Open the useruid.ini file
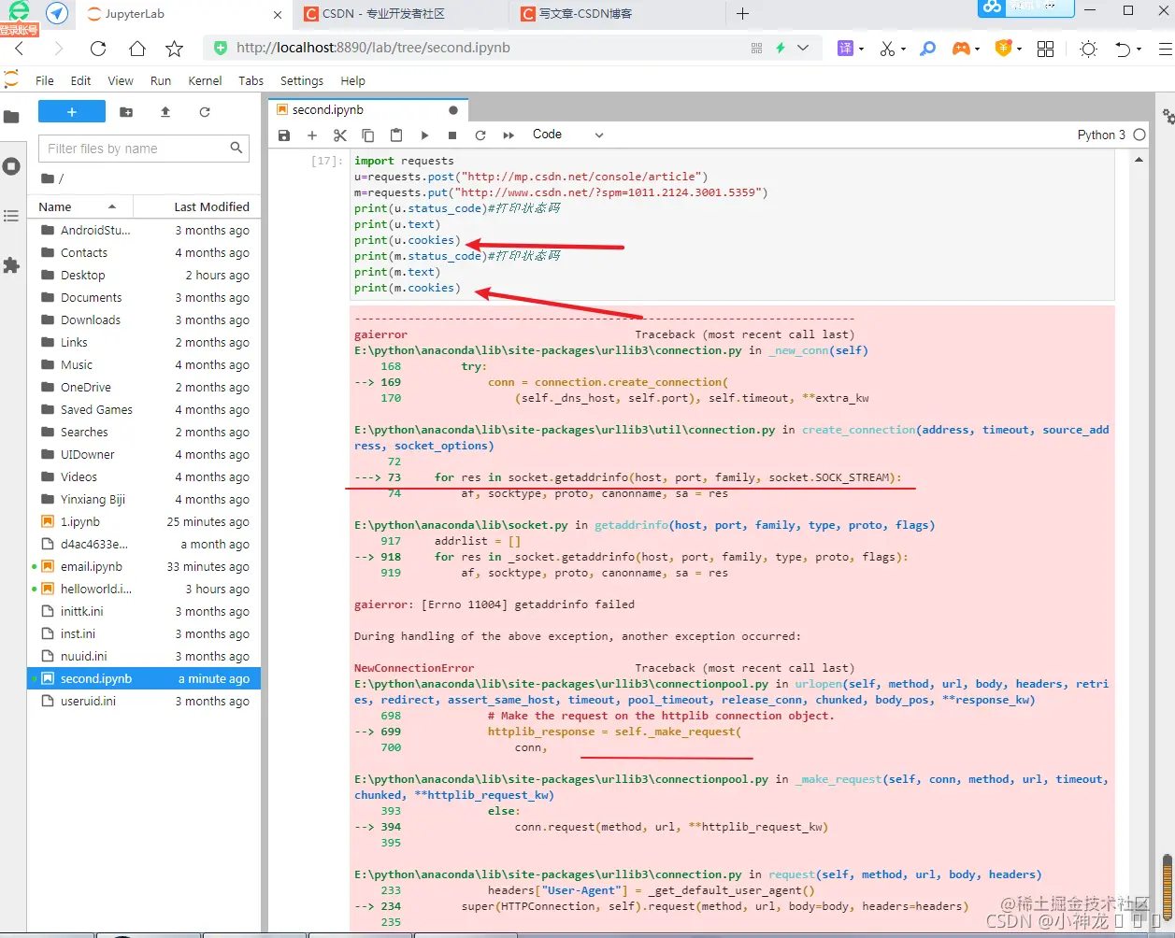The width and height of the screenshot is (1175, 938). (144, 701)
